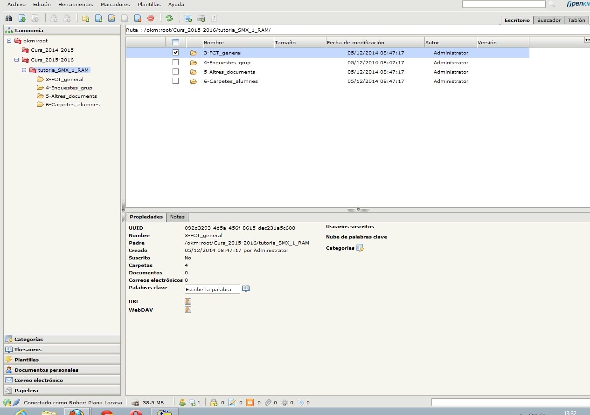Click the edit categories icon

click(360, 248)
